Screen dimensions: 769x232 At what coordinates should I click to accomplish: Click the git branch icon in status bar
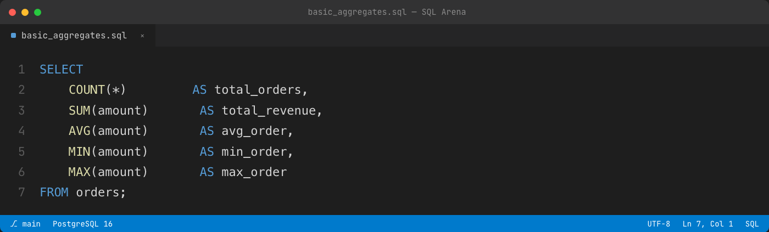click(14, 224)
